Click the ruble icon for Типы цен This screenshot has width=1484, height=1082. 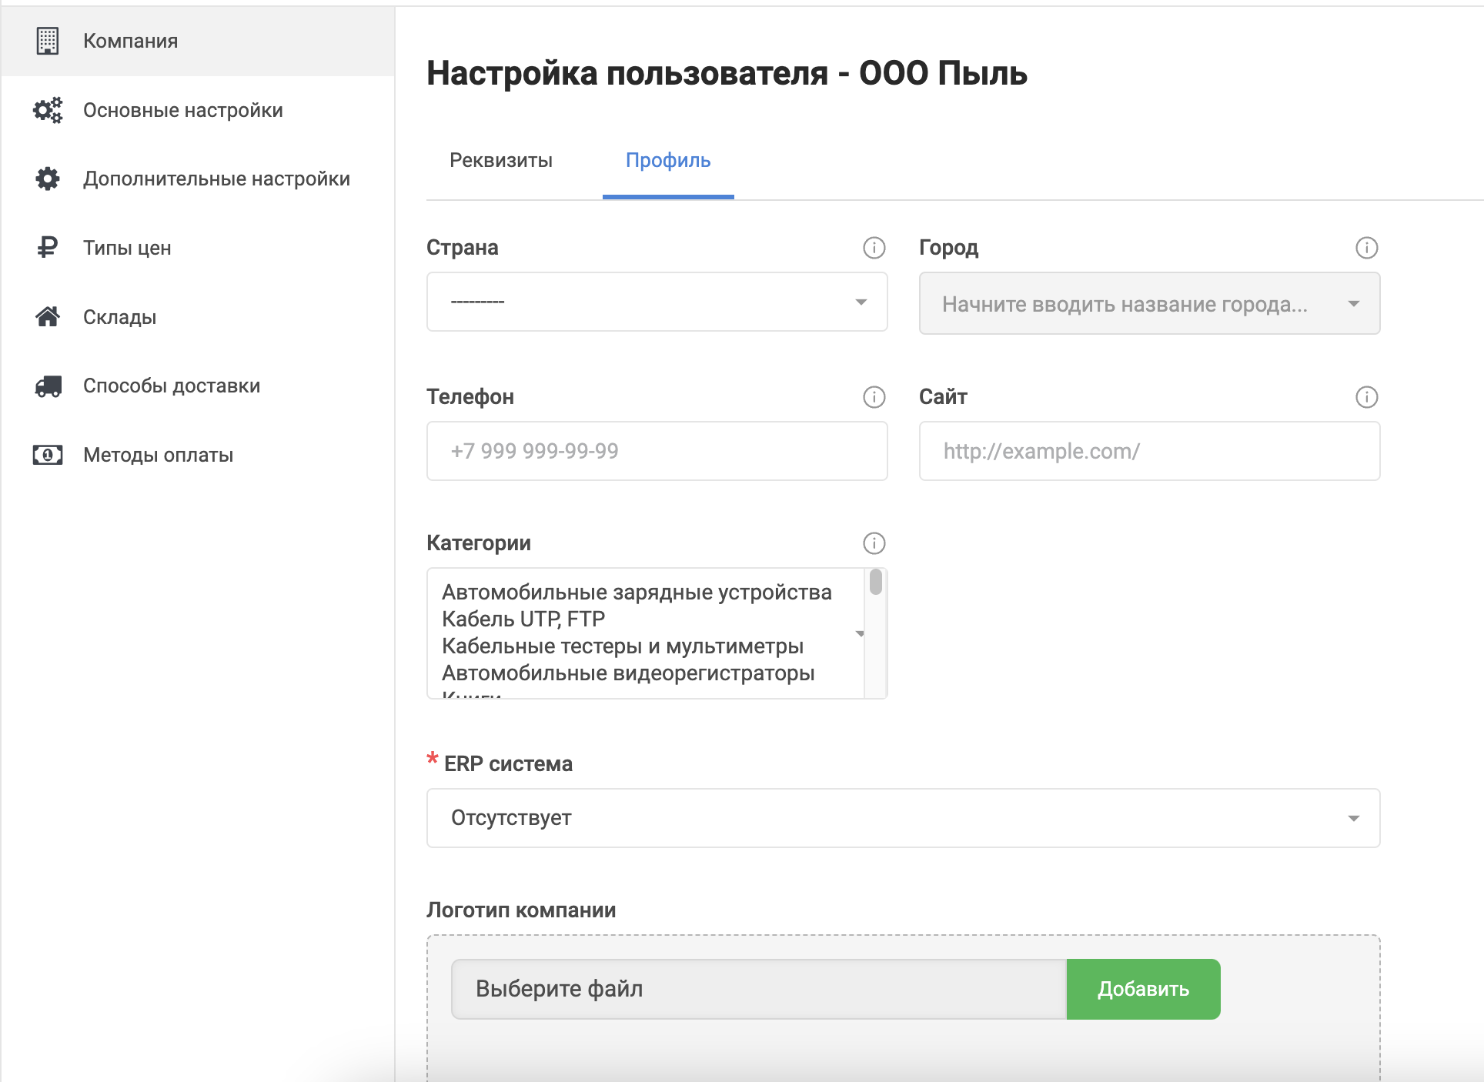point(47,248)
